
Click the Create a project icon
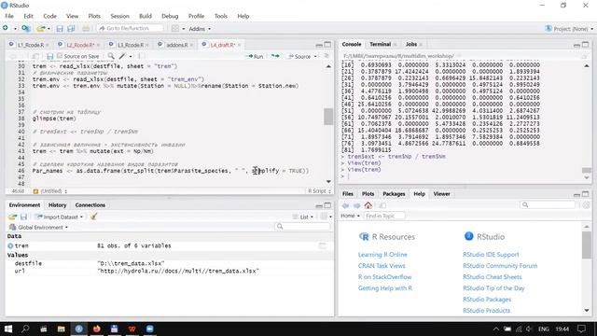pos(26,28)
